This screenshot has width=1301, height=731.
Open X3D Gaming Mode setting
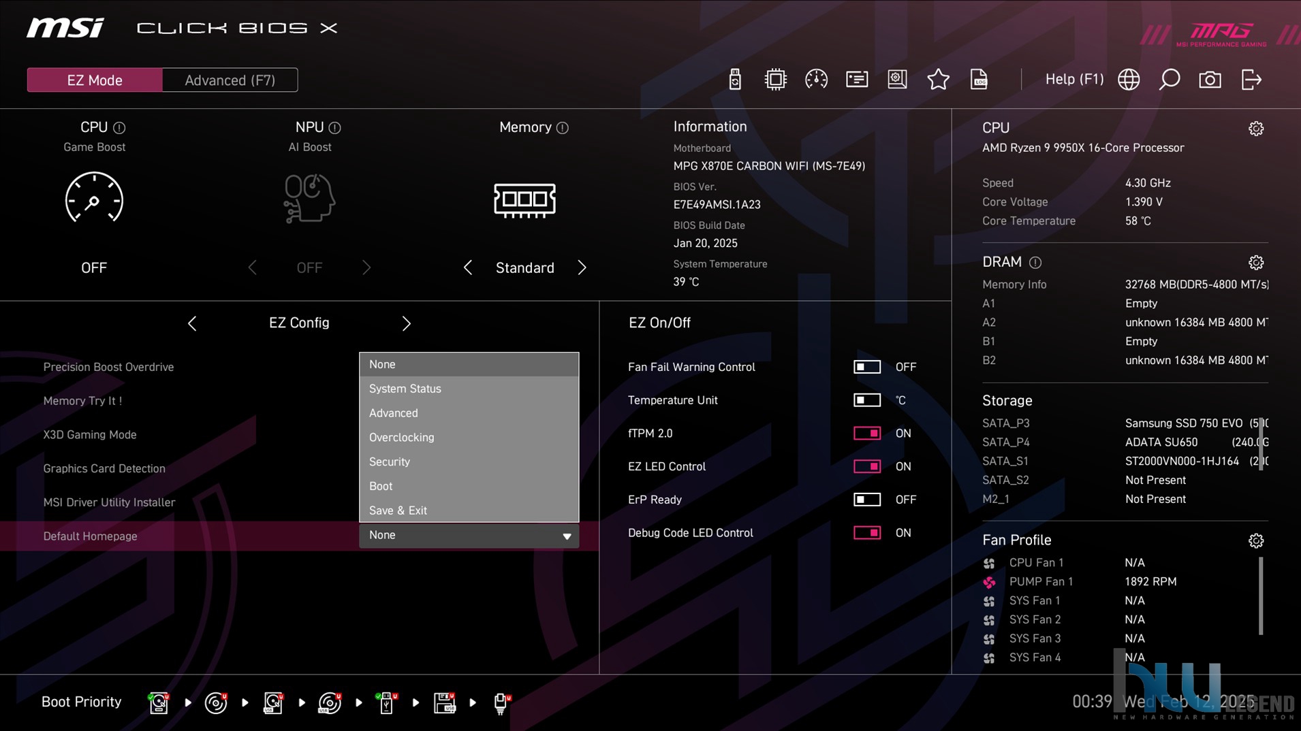pyautogui.click(x=90, y=435)
